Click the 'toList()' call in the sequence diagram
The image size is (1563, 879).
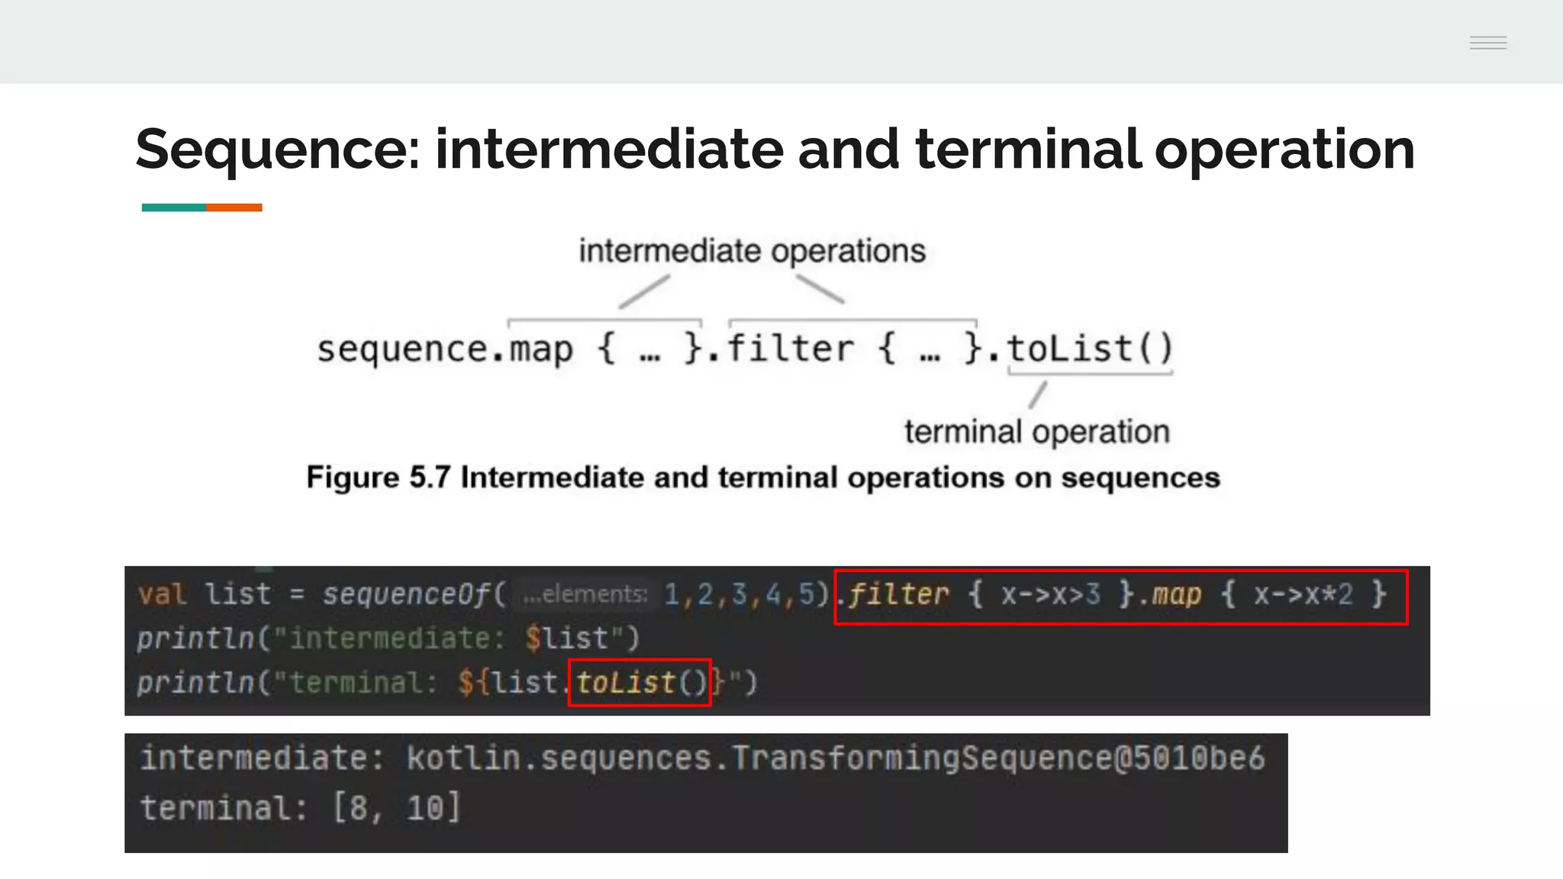coord(1089,349)
